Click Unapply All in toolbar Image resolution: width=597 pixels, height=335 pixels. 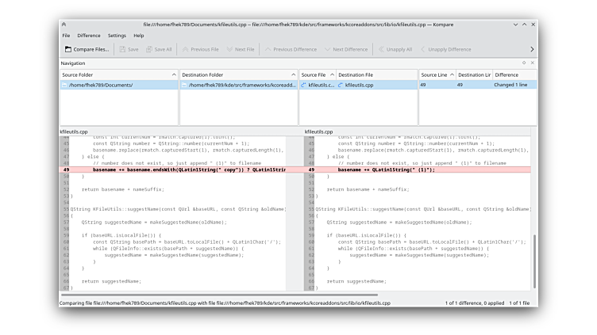[x=394, y=49]
